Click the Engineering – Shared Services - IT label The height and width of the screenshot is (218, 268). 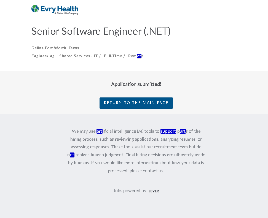[x=65, y=56]
